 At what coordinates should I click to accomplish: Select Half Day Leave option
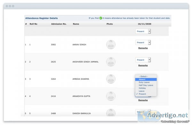[x=146, y=85]
